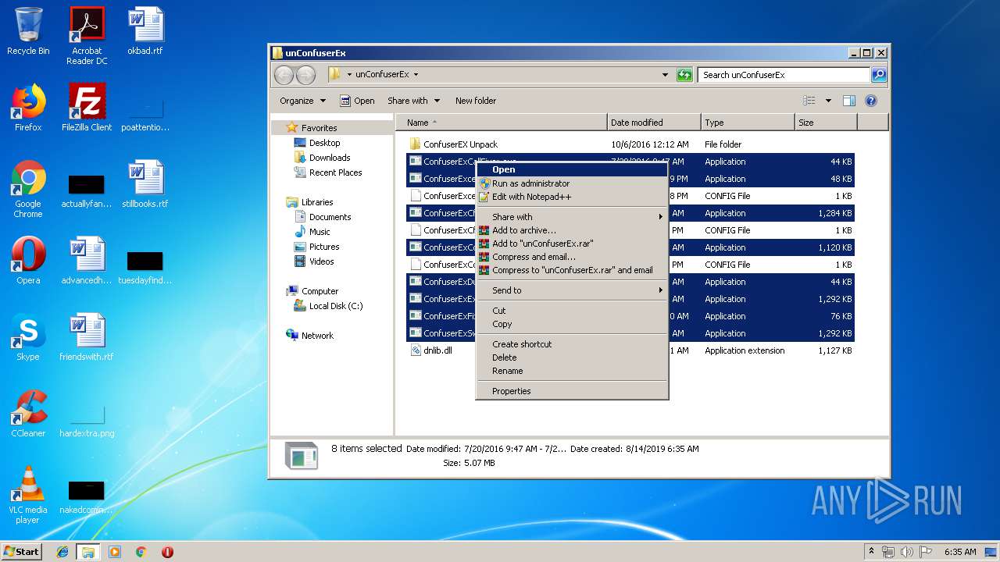Screen dimensions: 1000x562
Task: Open stillbooks.rtf on desktop
Action: tap(145, 184)
